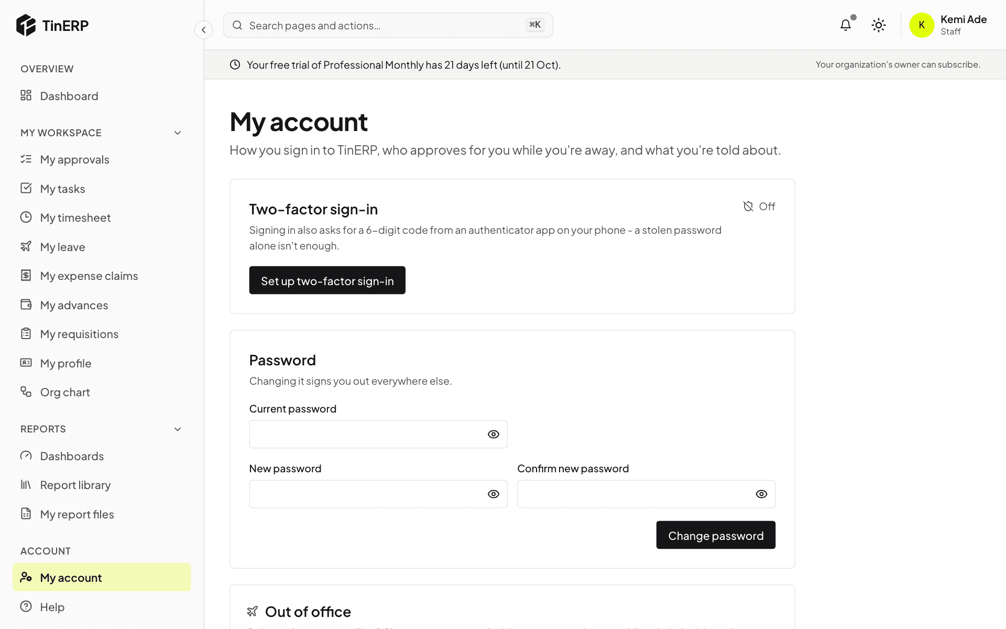The width and height of the screenshot is (1006, 629).
Task: Click the My tasks checkbox icon
Action: (26, 188)
